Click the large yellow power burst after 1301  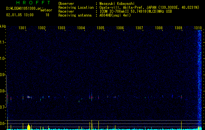coord(29,127)
